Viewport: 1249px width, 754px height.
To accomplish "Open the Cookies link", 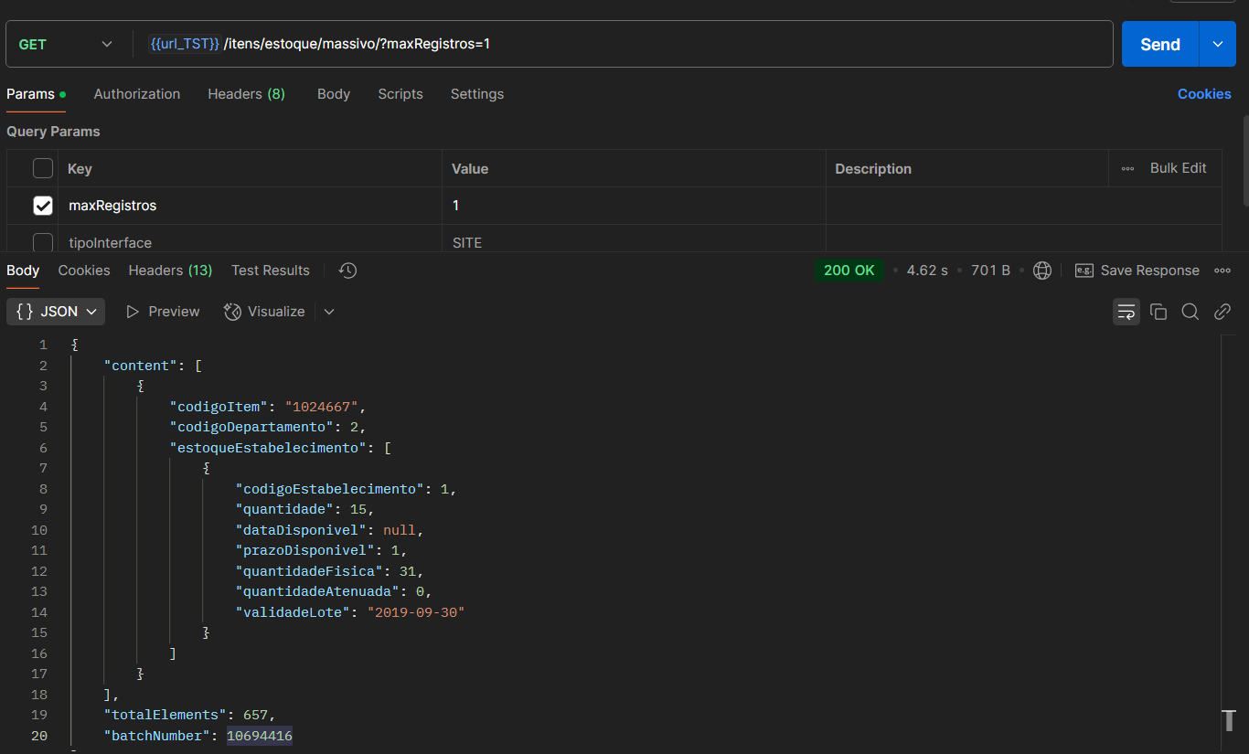I will 1203,94.
